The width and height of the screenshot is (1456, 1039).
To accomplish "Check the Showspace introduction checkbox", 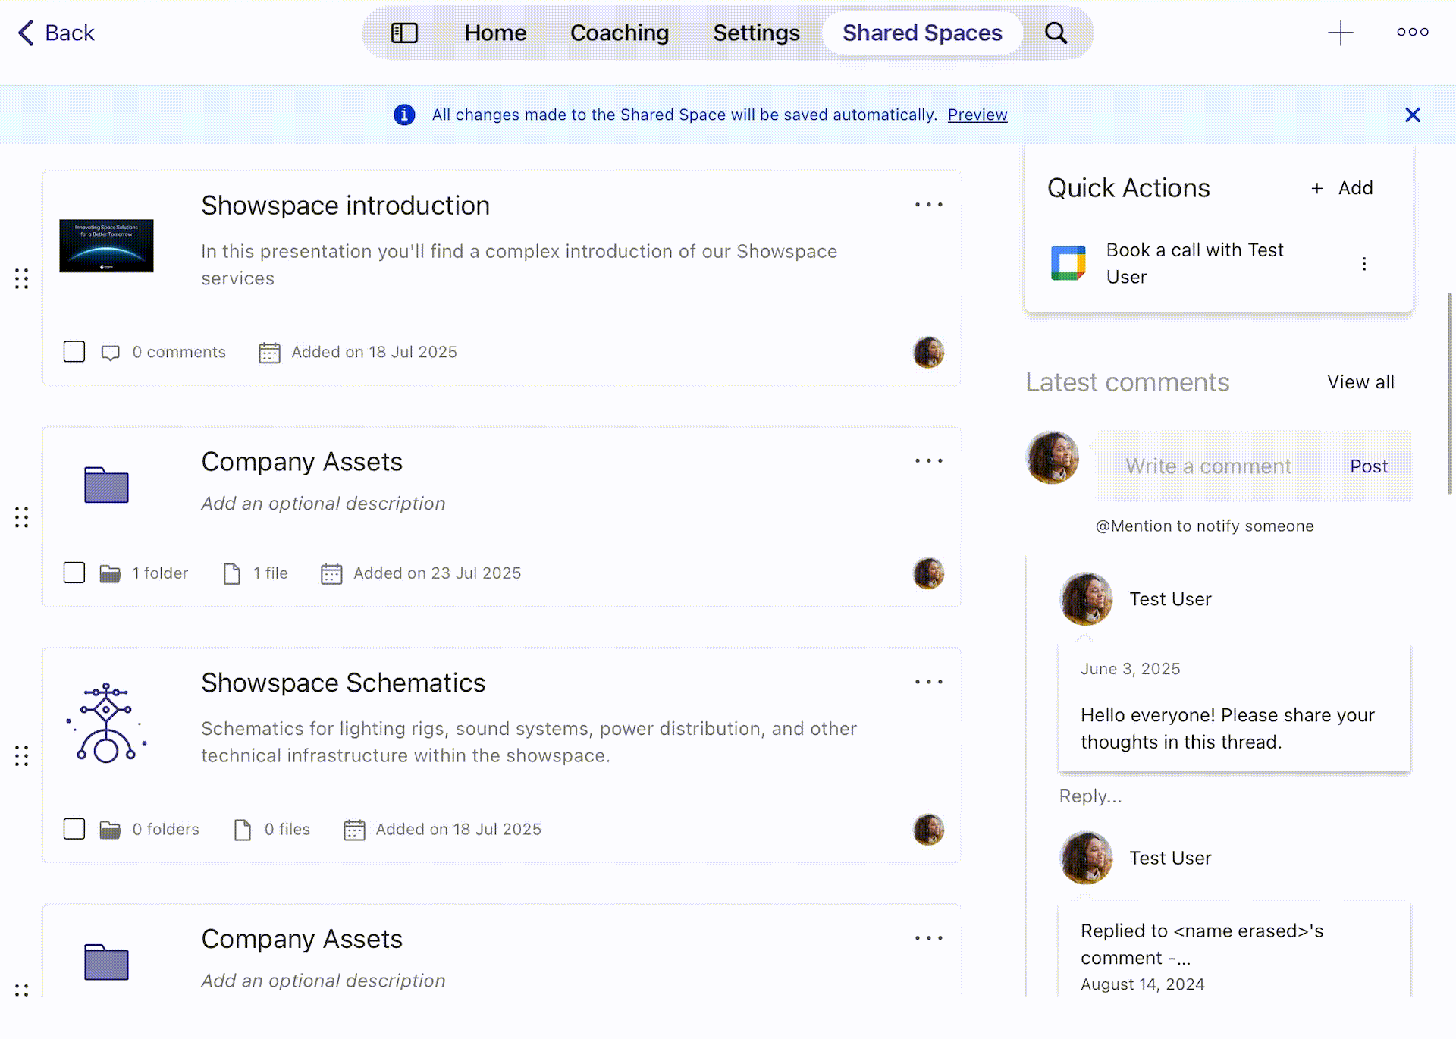I will click(74, 352).
